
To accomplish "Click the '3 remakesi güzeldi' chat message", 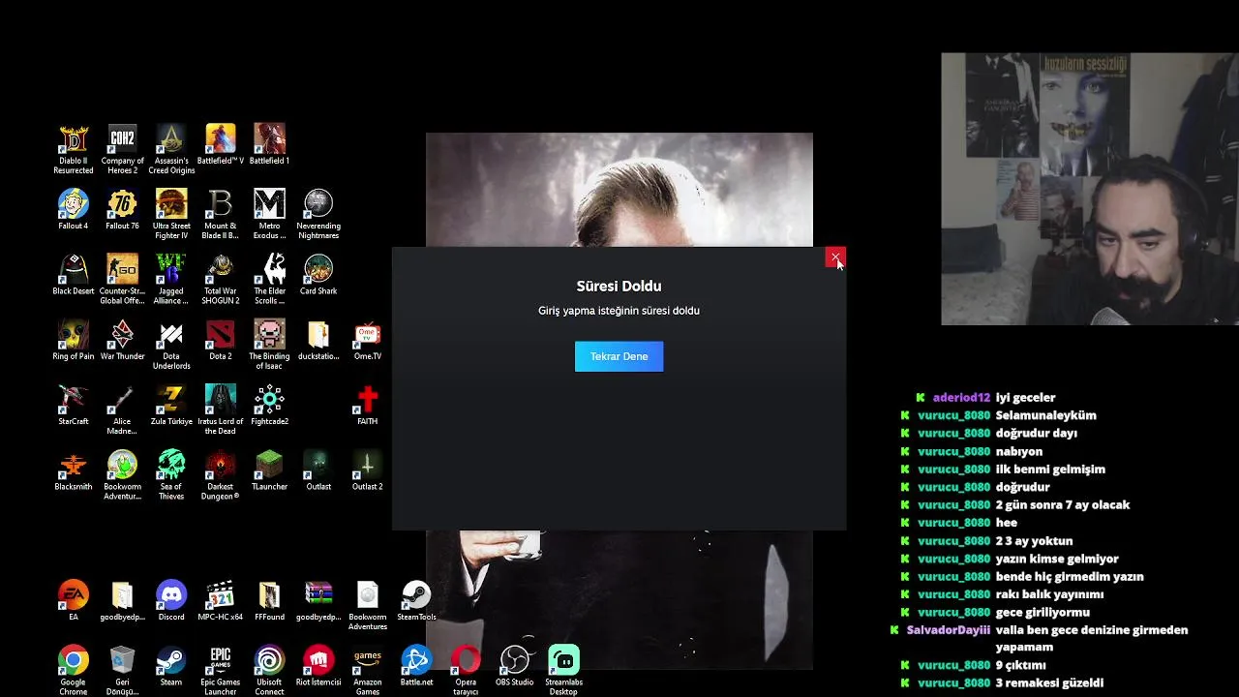I will point(1049,682).
